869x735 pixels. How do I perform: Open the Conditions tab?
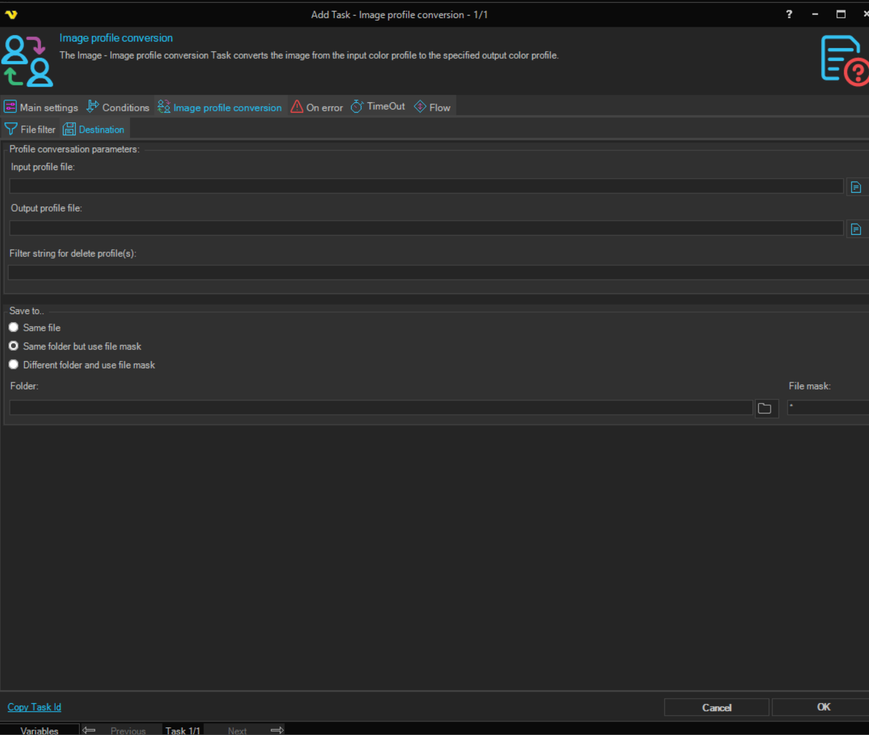(x=119, y=107)
